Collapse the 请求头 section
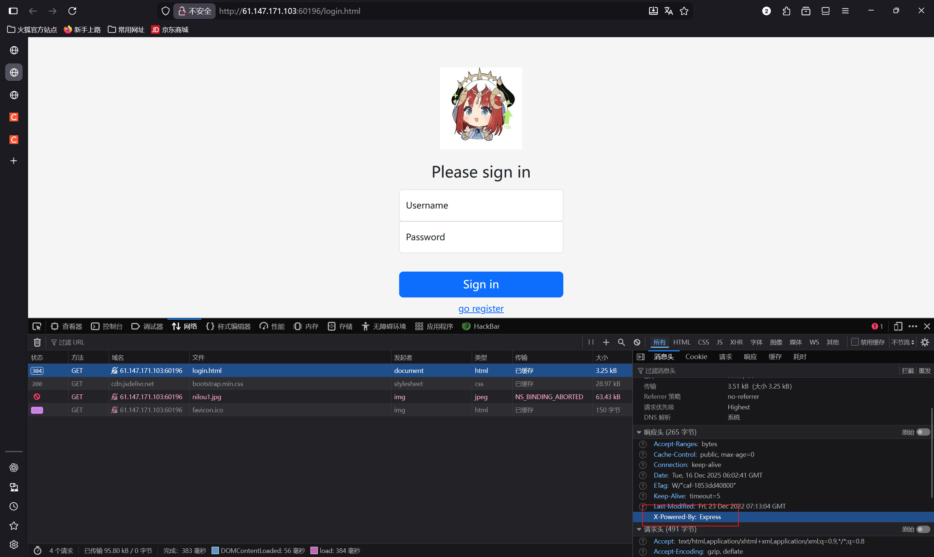 point(639,529)
